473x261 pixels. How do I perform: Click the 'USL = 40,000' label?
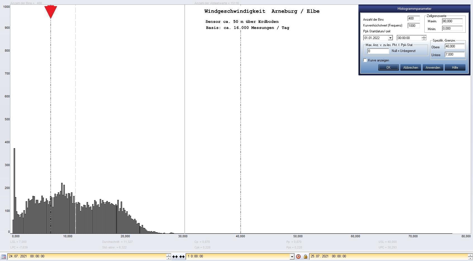coord(388,242)
